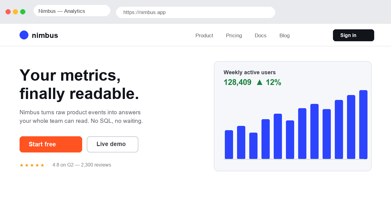This screenshot has height=220, width=391.
Task: Click the Sign in button
Action: coord(353,35)
